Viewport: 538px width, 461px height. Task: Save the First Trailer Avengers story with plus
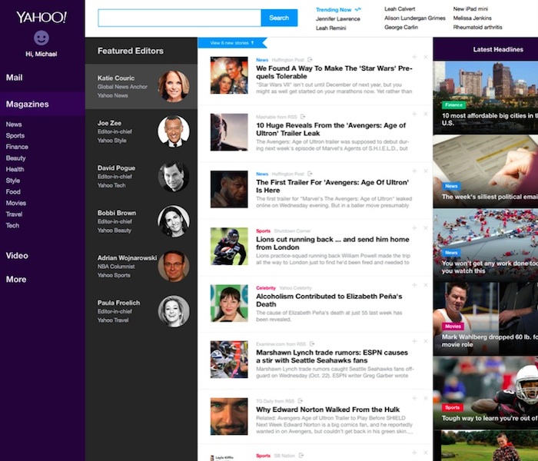click(414, 171)
